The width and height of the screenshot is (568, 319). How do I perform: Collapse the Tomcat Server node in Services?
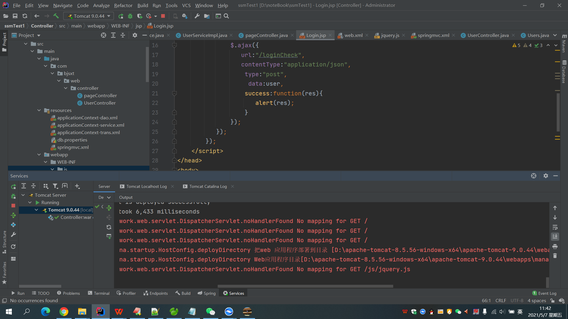[x=23, y=195]
